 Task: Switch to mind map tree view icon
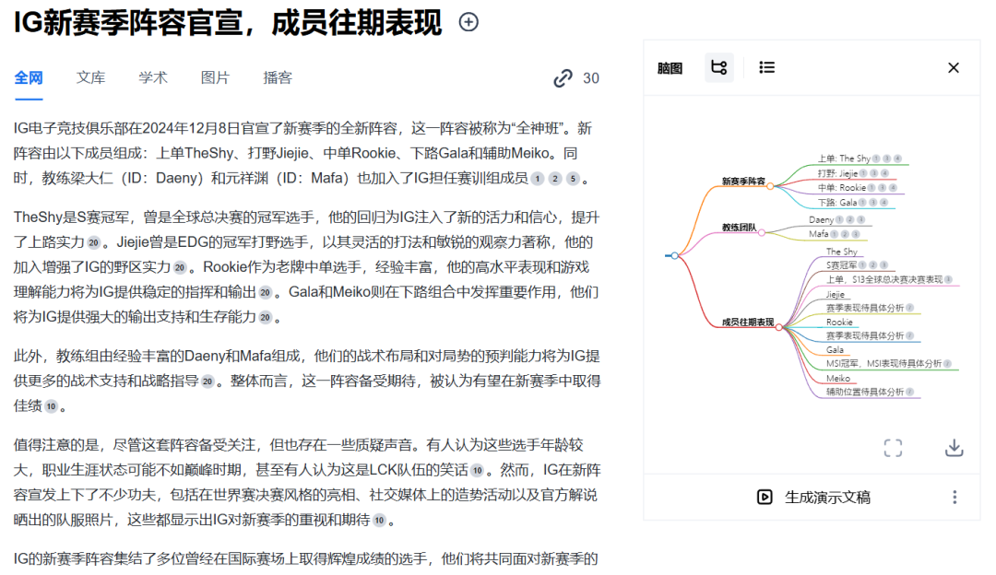(719, 67)
